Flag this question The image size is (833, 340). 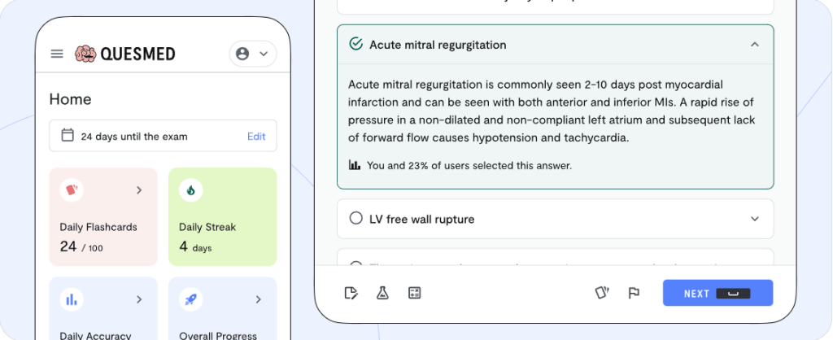click(x=634, y=293)
